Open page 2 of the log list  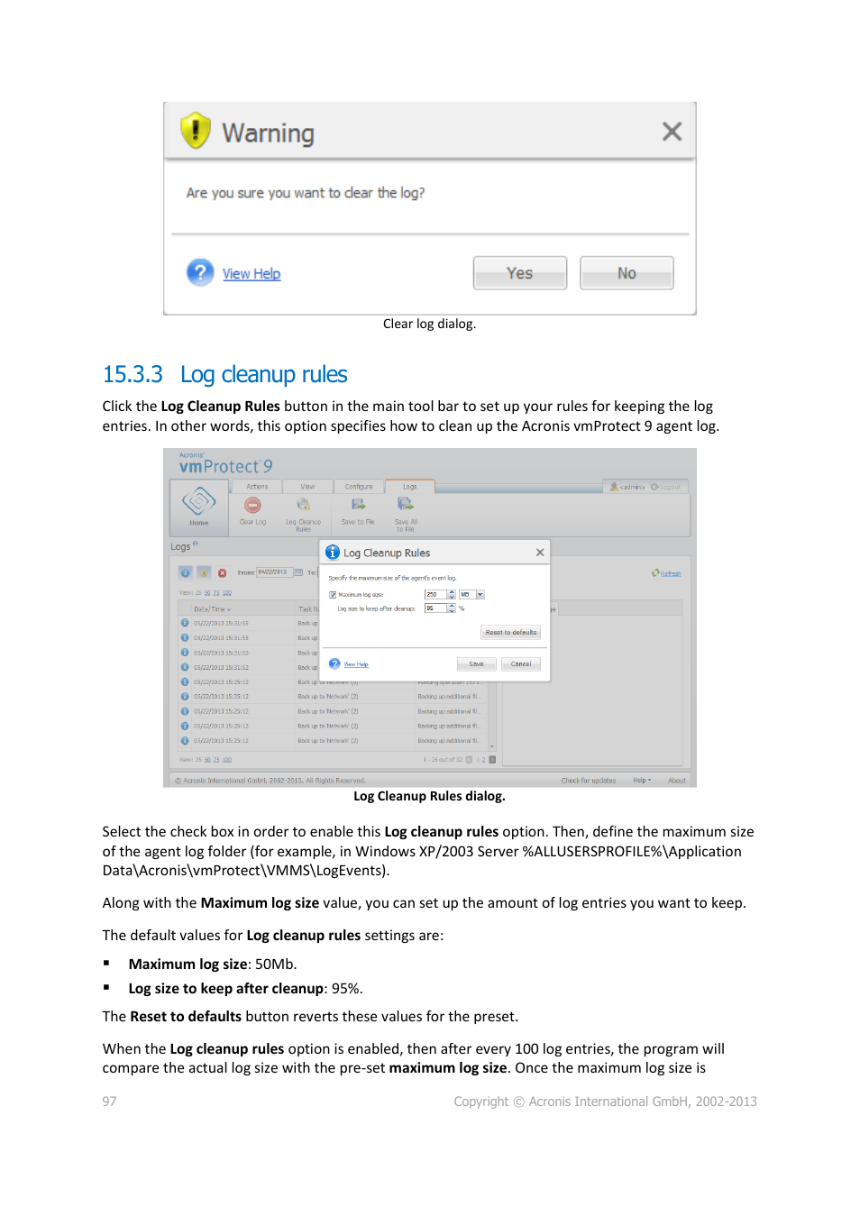(483, 760)
